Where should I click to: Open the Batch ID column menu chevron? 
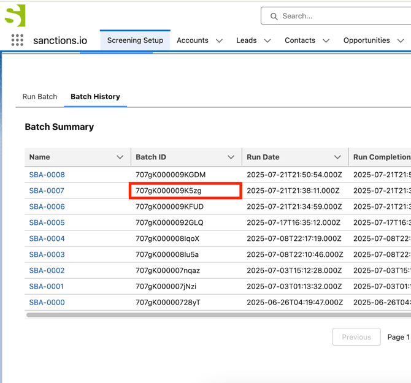231,157
